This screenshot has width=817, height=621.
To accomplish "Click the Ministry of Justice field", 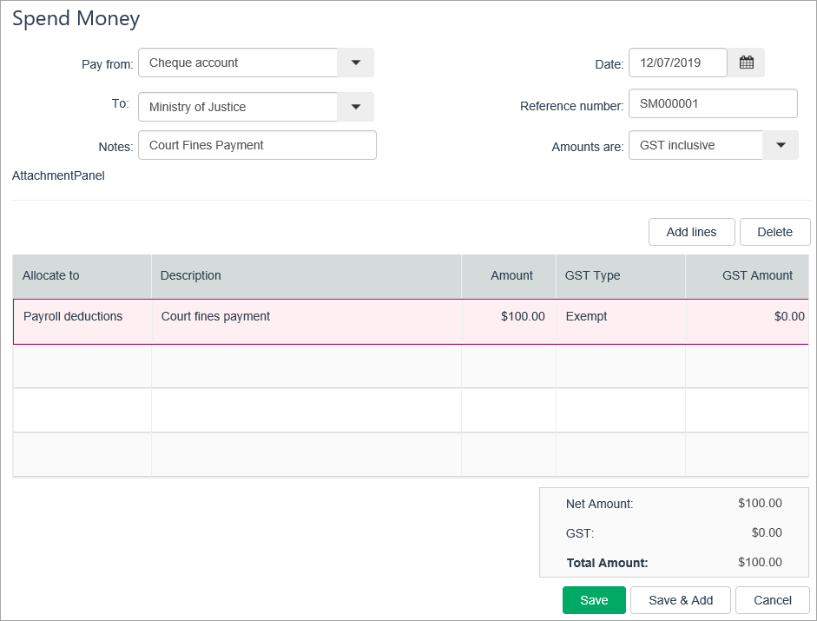I will [238, 107].
